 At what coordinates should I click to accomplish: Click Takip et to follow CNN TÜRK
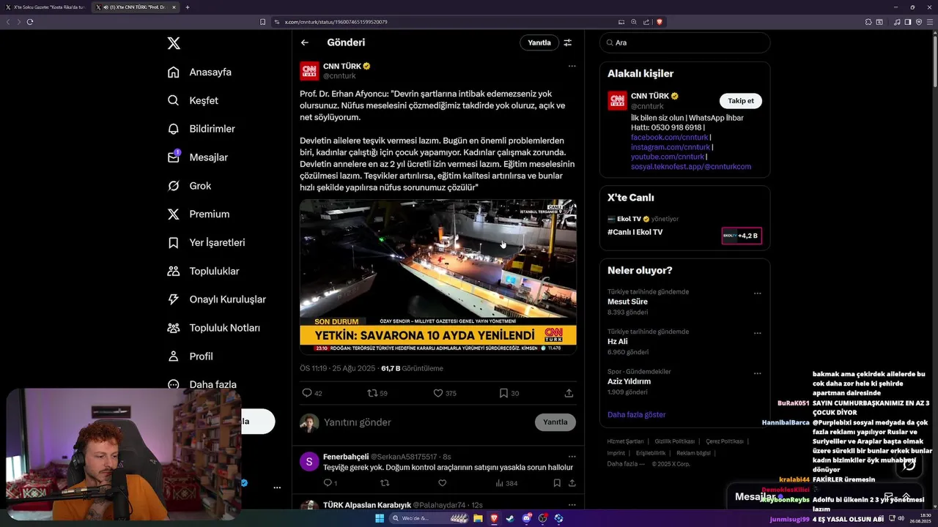click(x=740, y=101)
